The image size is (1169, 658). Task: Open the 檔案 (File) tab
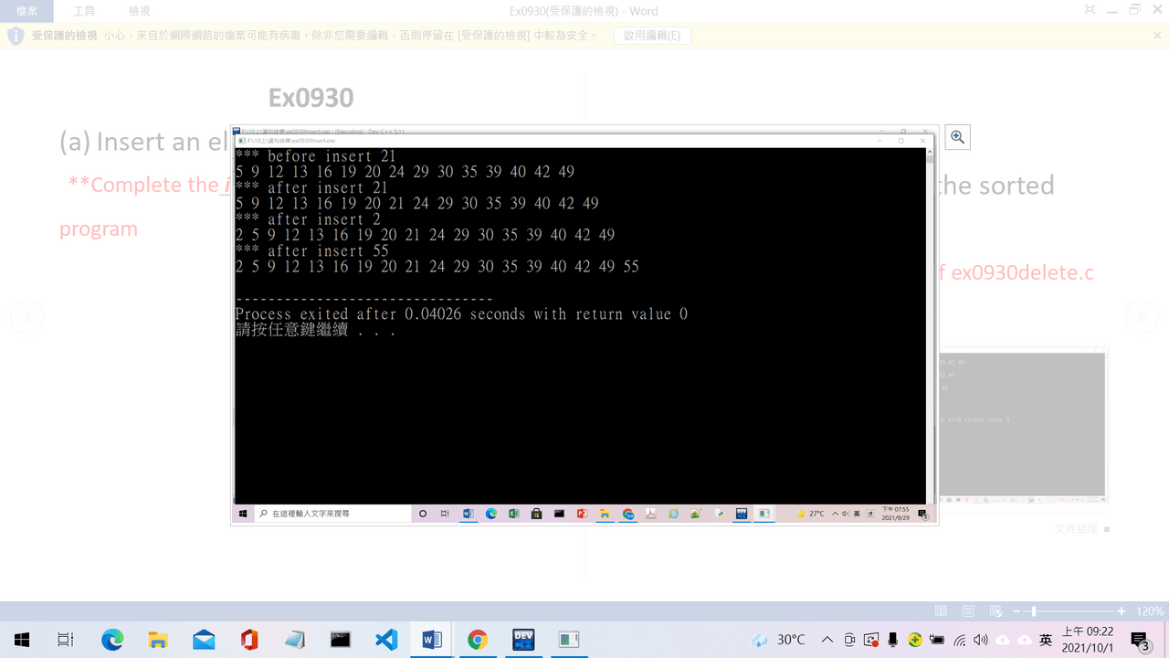click(26, 11)
